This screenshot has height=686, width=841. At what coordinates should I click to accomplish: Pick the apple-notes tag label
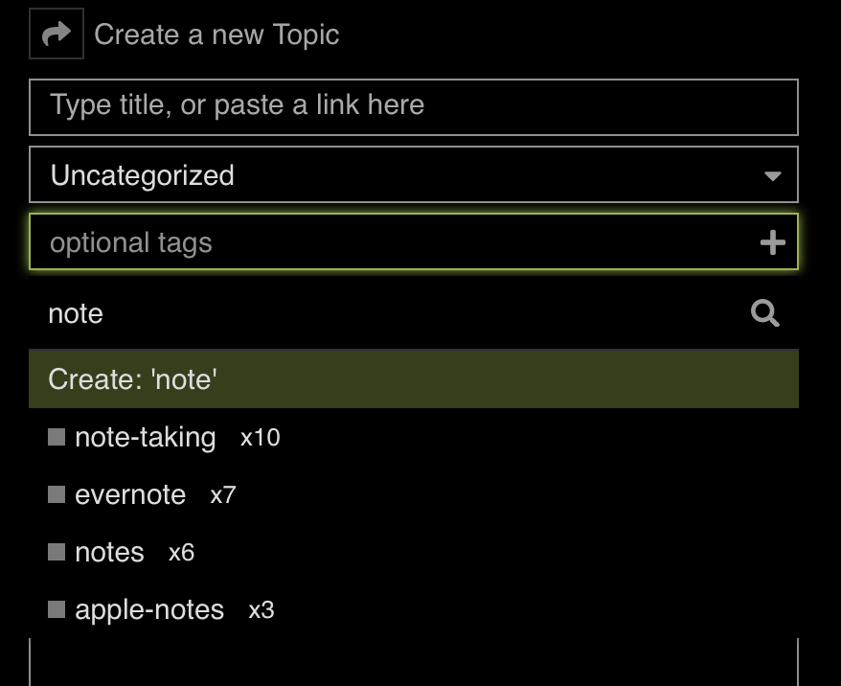(x=149, y=610)
